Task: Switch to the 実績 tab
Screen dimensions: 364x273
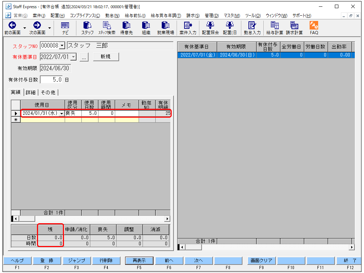Action: [x=16, y=92]
